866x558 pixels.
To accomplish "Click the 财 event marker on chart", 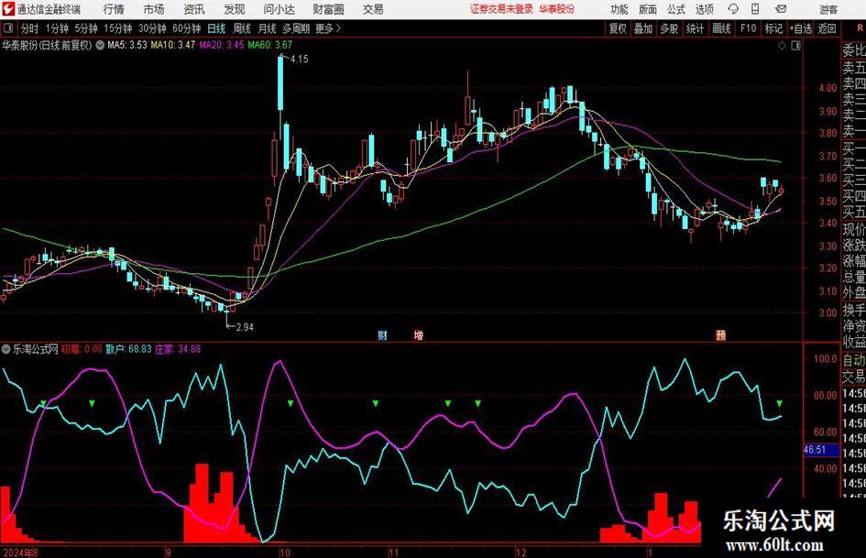I will click(x=382, y=335).
